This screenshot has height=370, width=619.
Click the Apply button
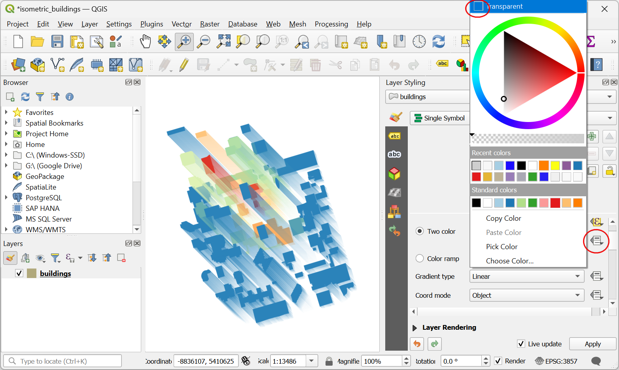click(x=592, y=344)
